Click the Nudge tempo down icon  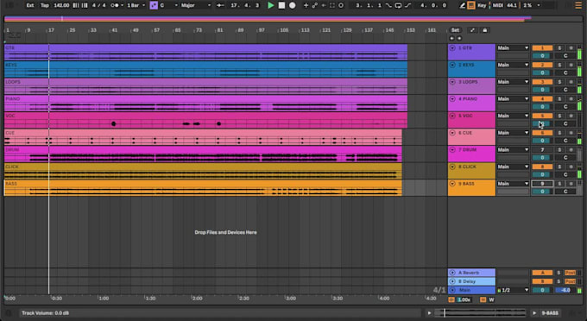pos(76,5)
